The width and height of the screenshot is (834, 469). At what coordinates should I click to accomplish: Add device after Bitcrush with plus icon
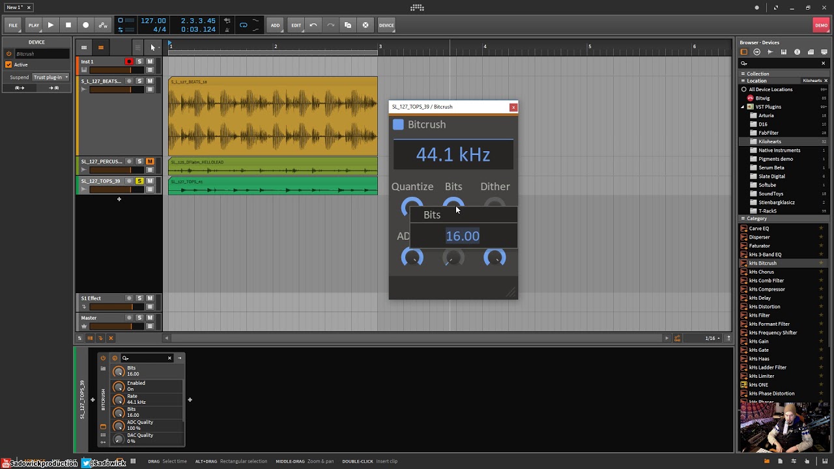pyautogui.click(x=190, y=400)
